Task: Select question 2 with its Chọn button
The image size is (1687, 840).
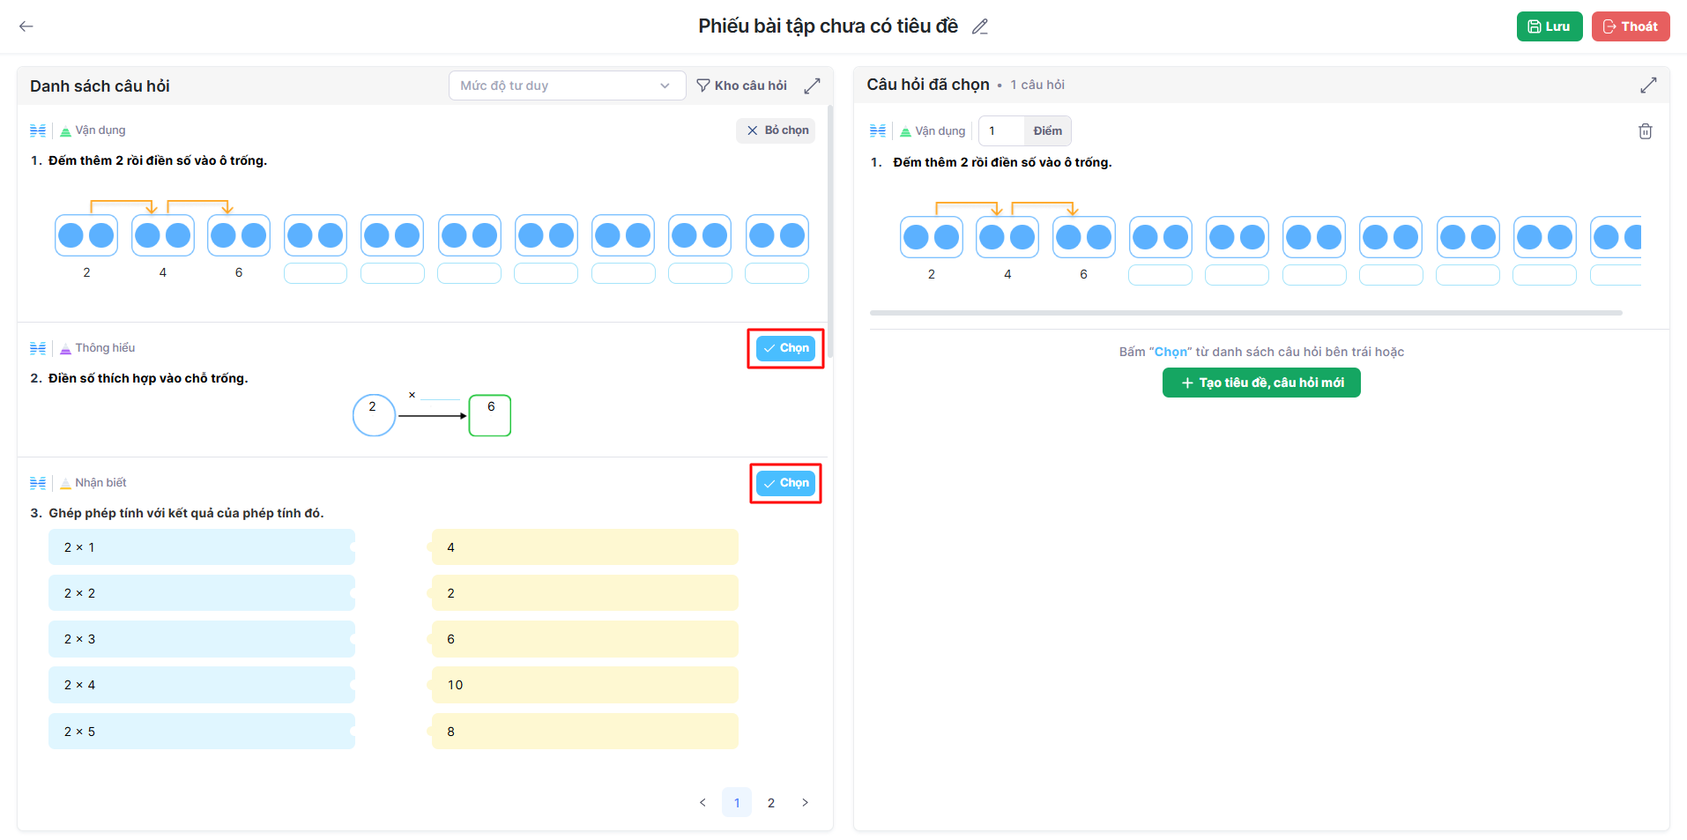Action: pyautogui.click(x=785, y=348)
